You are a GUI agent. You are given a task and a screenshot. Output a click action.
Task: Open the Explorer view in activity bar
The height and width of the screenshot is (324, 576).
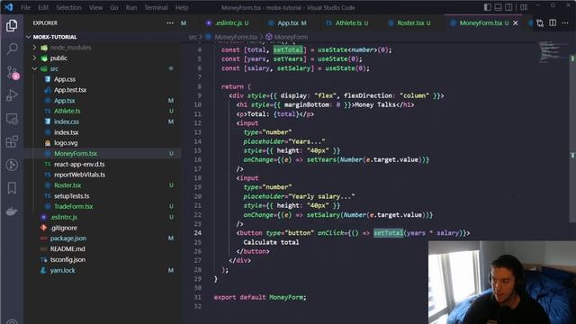12,25
